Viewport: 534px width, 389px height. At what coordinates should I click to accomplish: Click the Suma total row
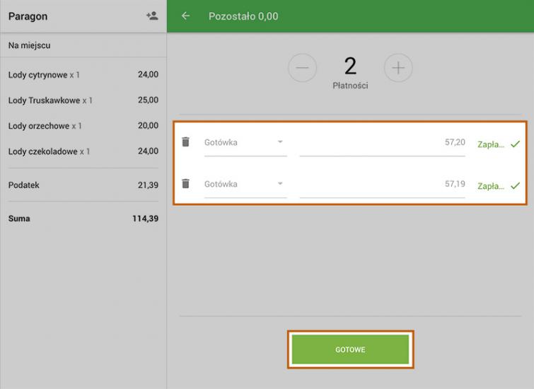coord(83,219)
